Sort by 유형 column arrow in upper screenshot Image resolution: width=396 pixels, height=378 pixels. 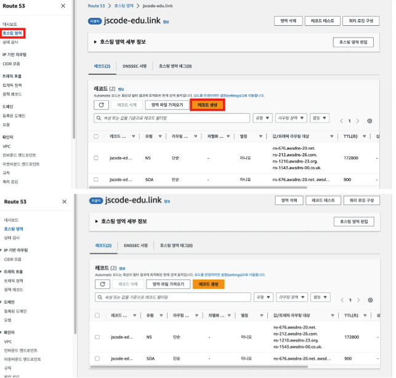click(160, 136)
